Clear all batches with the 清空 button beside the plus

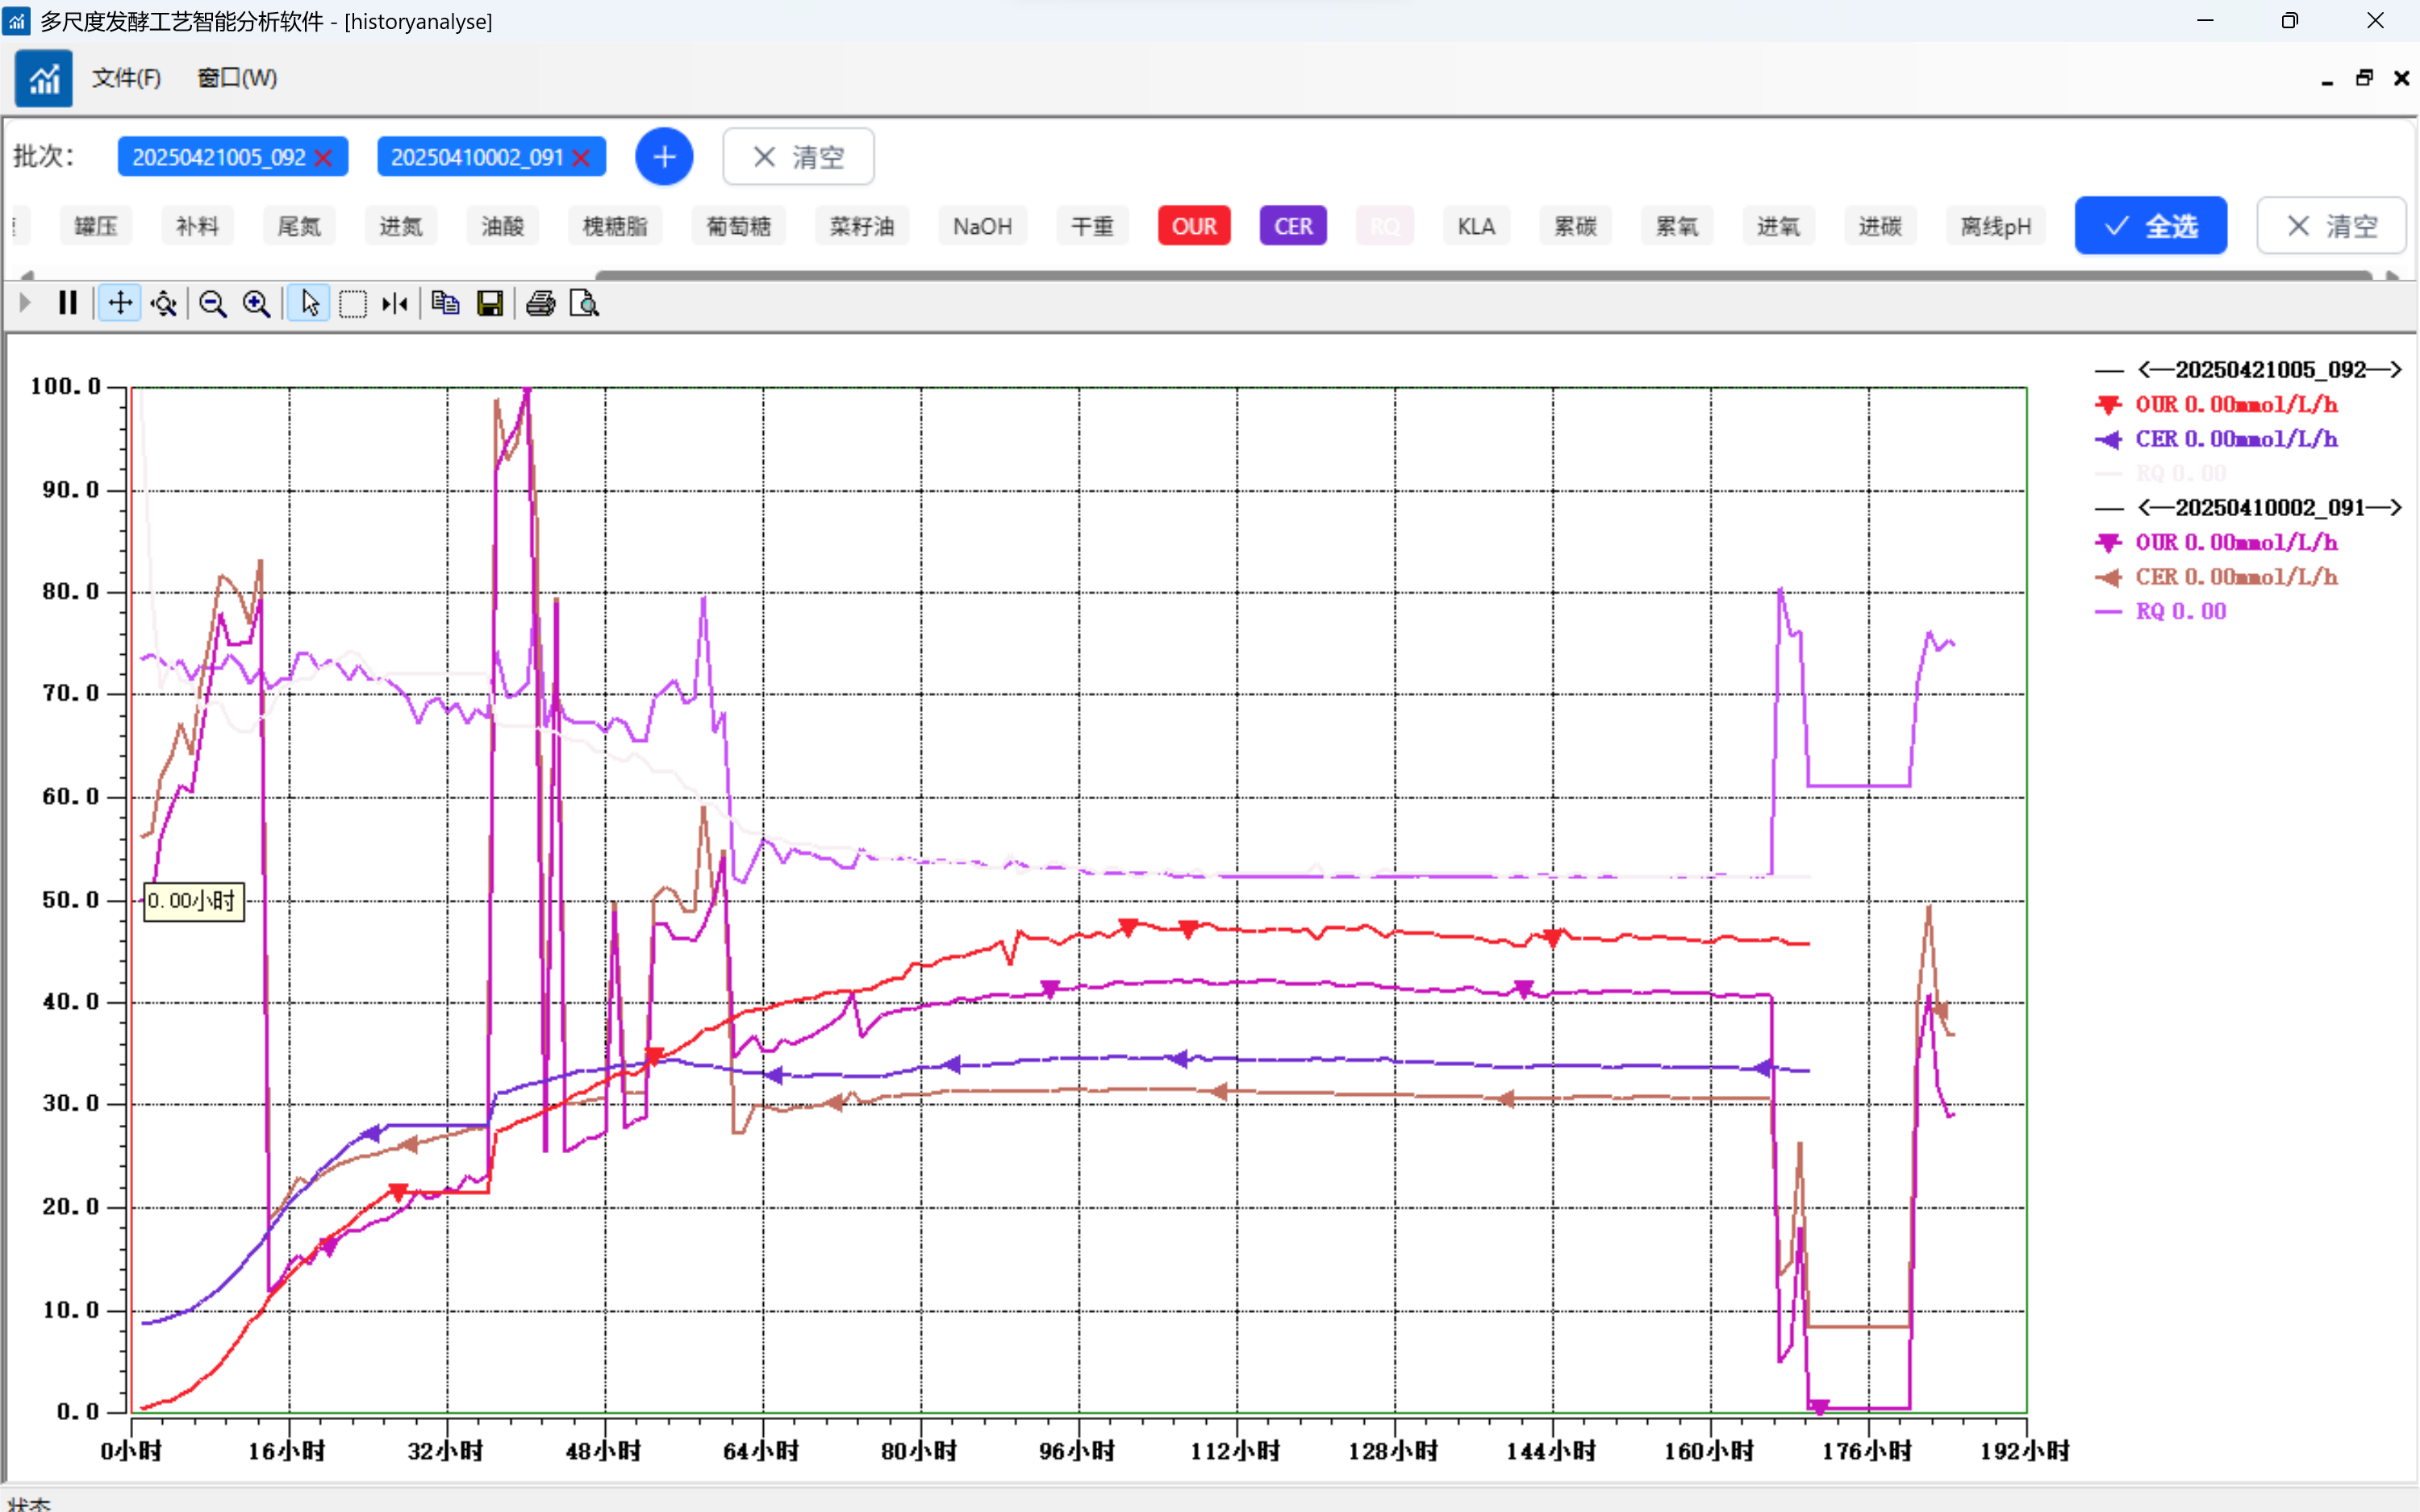[798, 157]
